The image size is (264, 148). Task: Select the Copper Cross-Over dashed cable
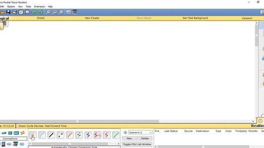(x=61, y=135)
